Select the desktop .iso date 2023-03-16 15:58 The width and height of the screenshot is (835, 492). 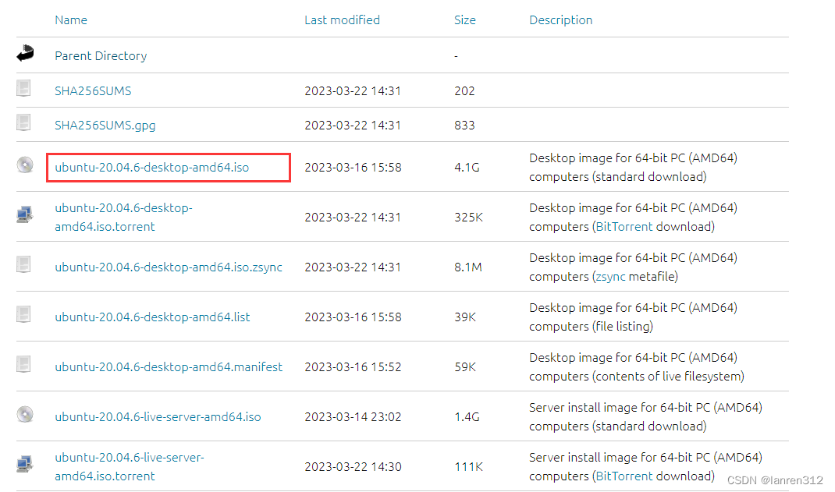pyautogui.click(x=353, y=168)
